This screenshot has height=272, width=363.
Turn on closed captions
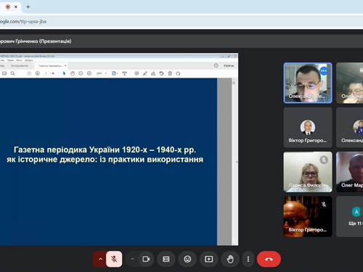166,259
